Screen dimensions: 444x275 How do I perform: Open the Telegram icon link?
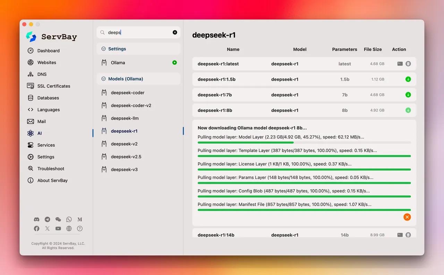tap(47, 220)
